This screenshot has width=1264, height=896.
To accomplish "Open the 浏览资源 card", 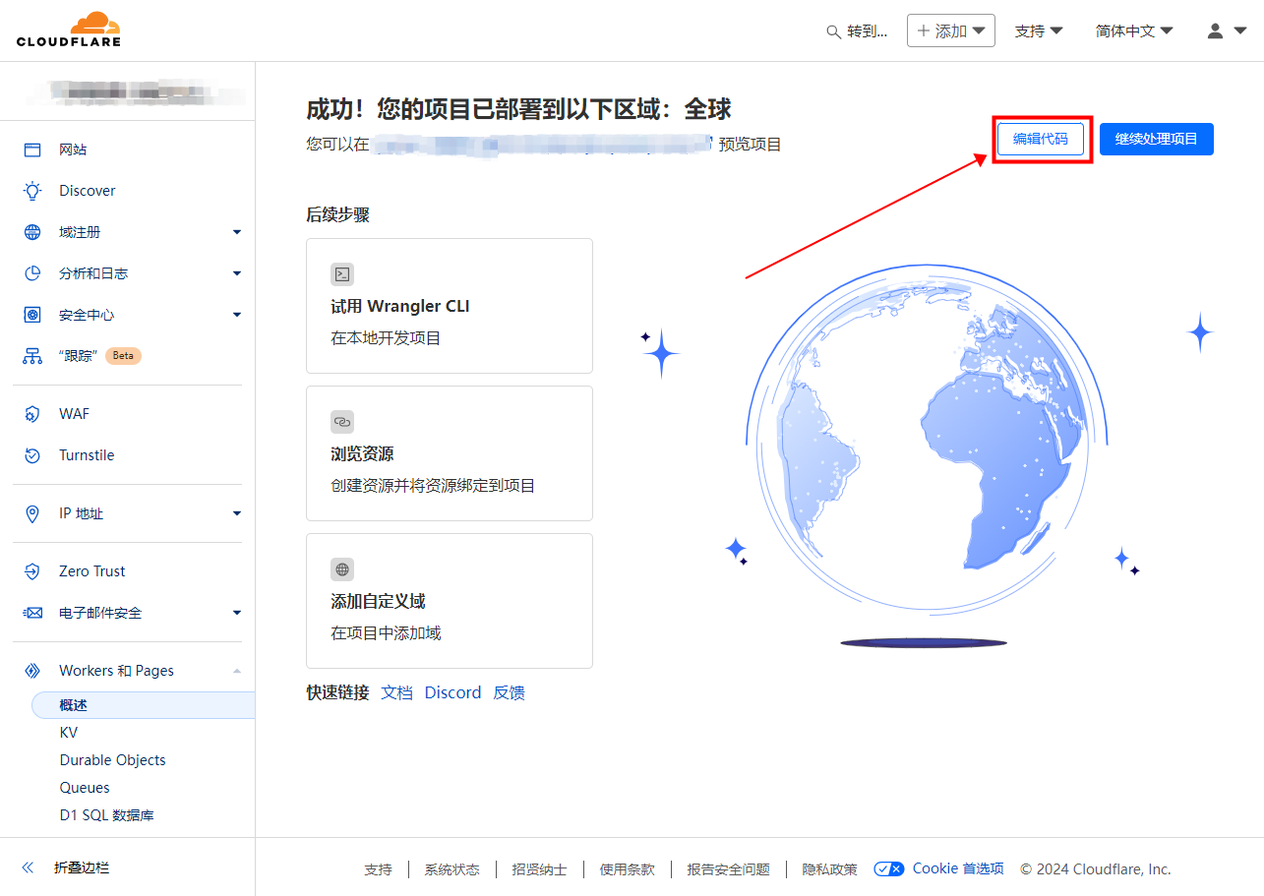I will pos(450,453).
